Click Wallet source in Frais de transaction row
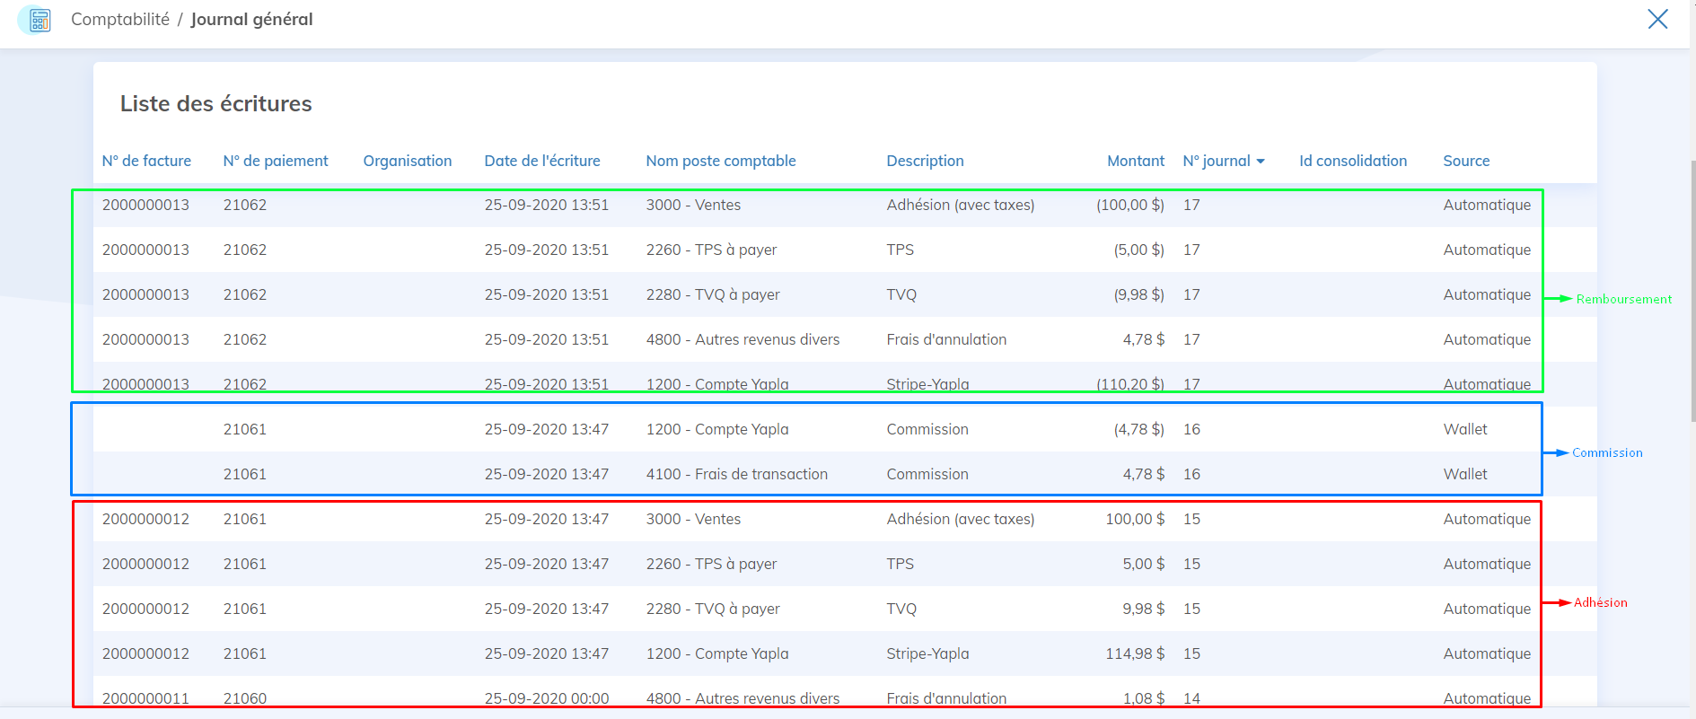1696x719 pixels. [1465, 474]
